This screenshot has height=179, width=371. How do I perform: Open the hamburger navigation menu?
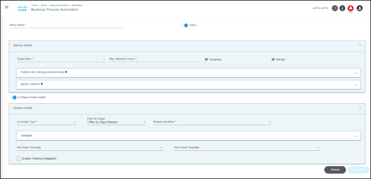pyautogui.click(x=7, y=7)
